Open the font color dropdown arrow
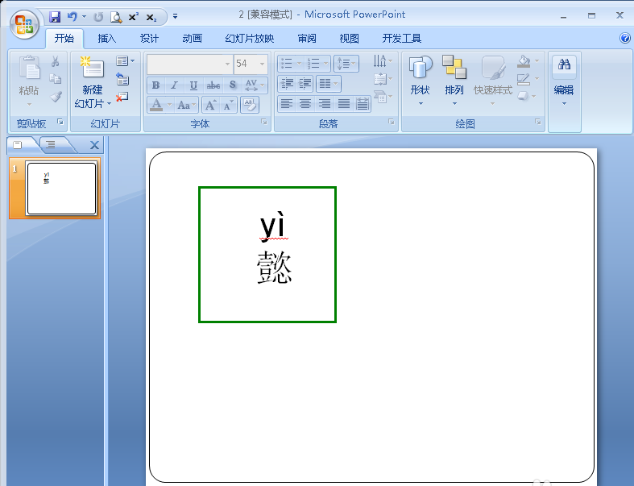 [169, 106]
